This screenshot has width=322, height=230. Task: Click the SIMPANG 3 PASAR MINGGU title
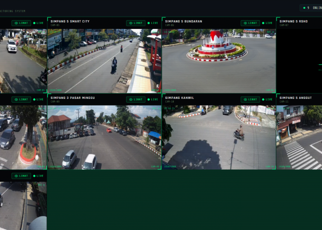pos(73,98)
